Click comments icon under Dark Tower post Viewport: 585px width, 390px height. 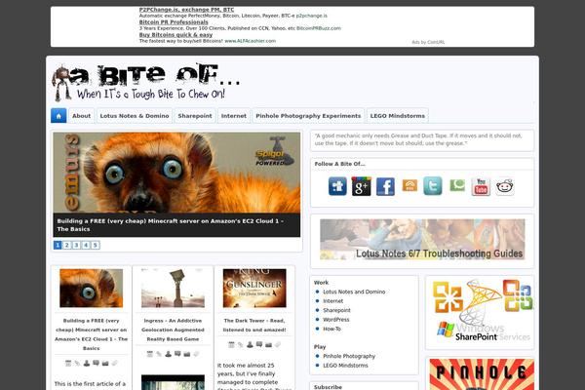[x=259, y=344]
